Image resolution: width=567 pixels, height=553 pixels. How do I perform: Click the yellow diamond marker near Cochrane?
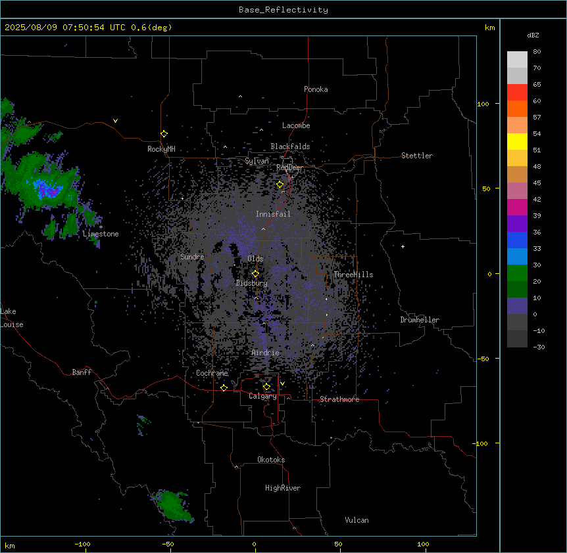click(x=224, y=387)
